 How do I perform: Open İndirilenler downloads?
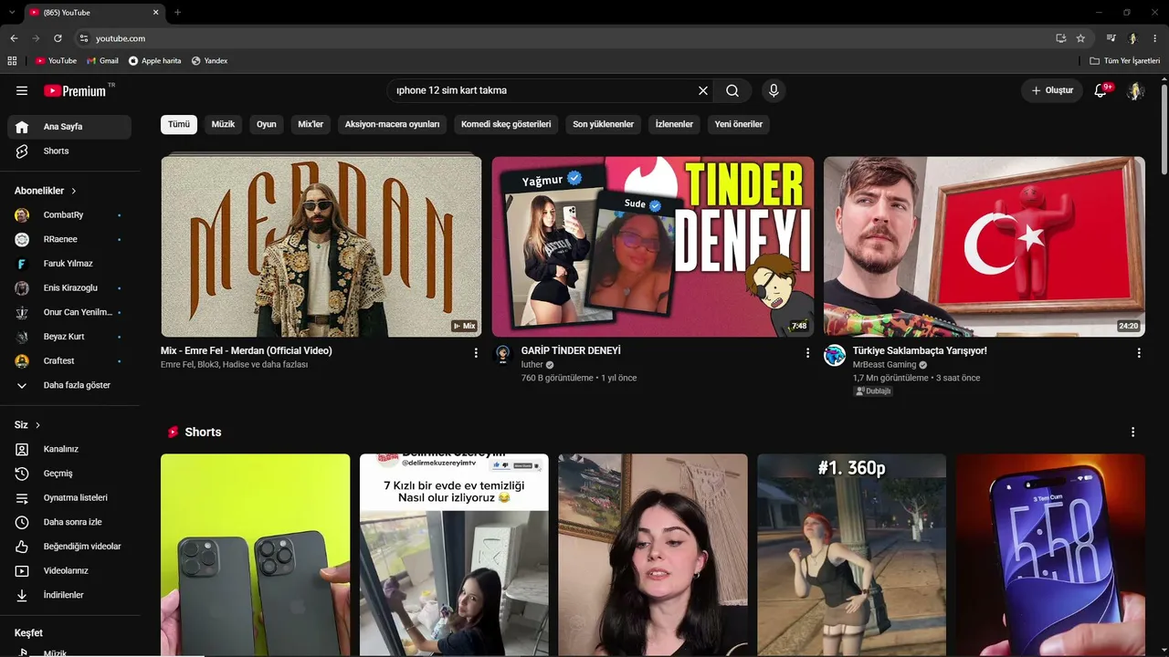(x=69, y=595)
